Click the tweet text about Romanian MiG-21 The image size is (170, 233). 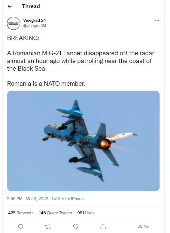(81, 61)
